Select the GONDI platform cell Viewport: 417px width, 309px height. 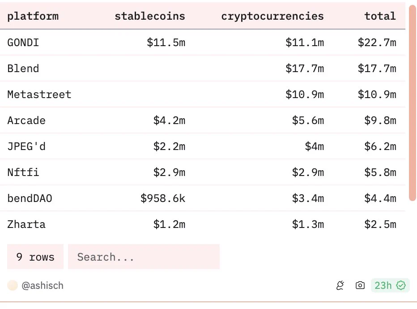[x=23, y=42]
